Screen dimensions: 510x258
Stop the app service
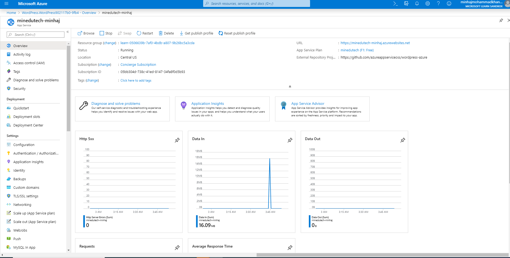point(106,33)
